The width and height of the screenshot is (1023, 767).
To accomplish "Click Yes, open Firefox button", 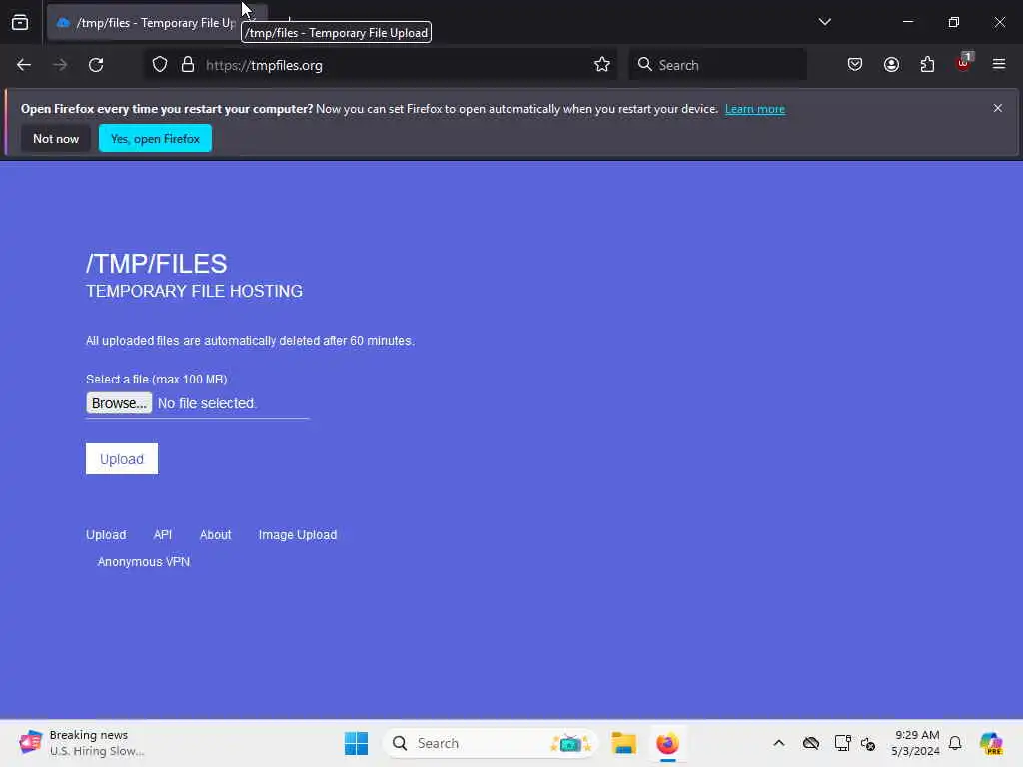I will point(155,138).
